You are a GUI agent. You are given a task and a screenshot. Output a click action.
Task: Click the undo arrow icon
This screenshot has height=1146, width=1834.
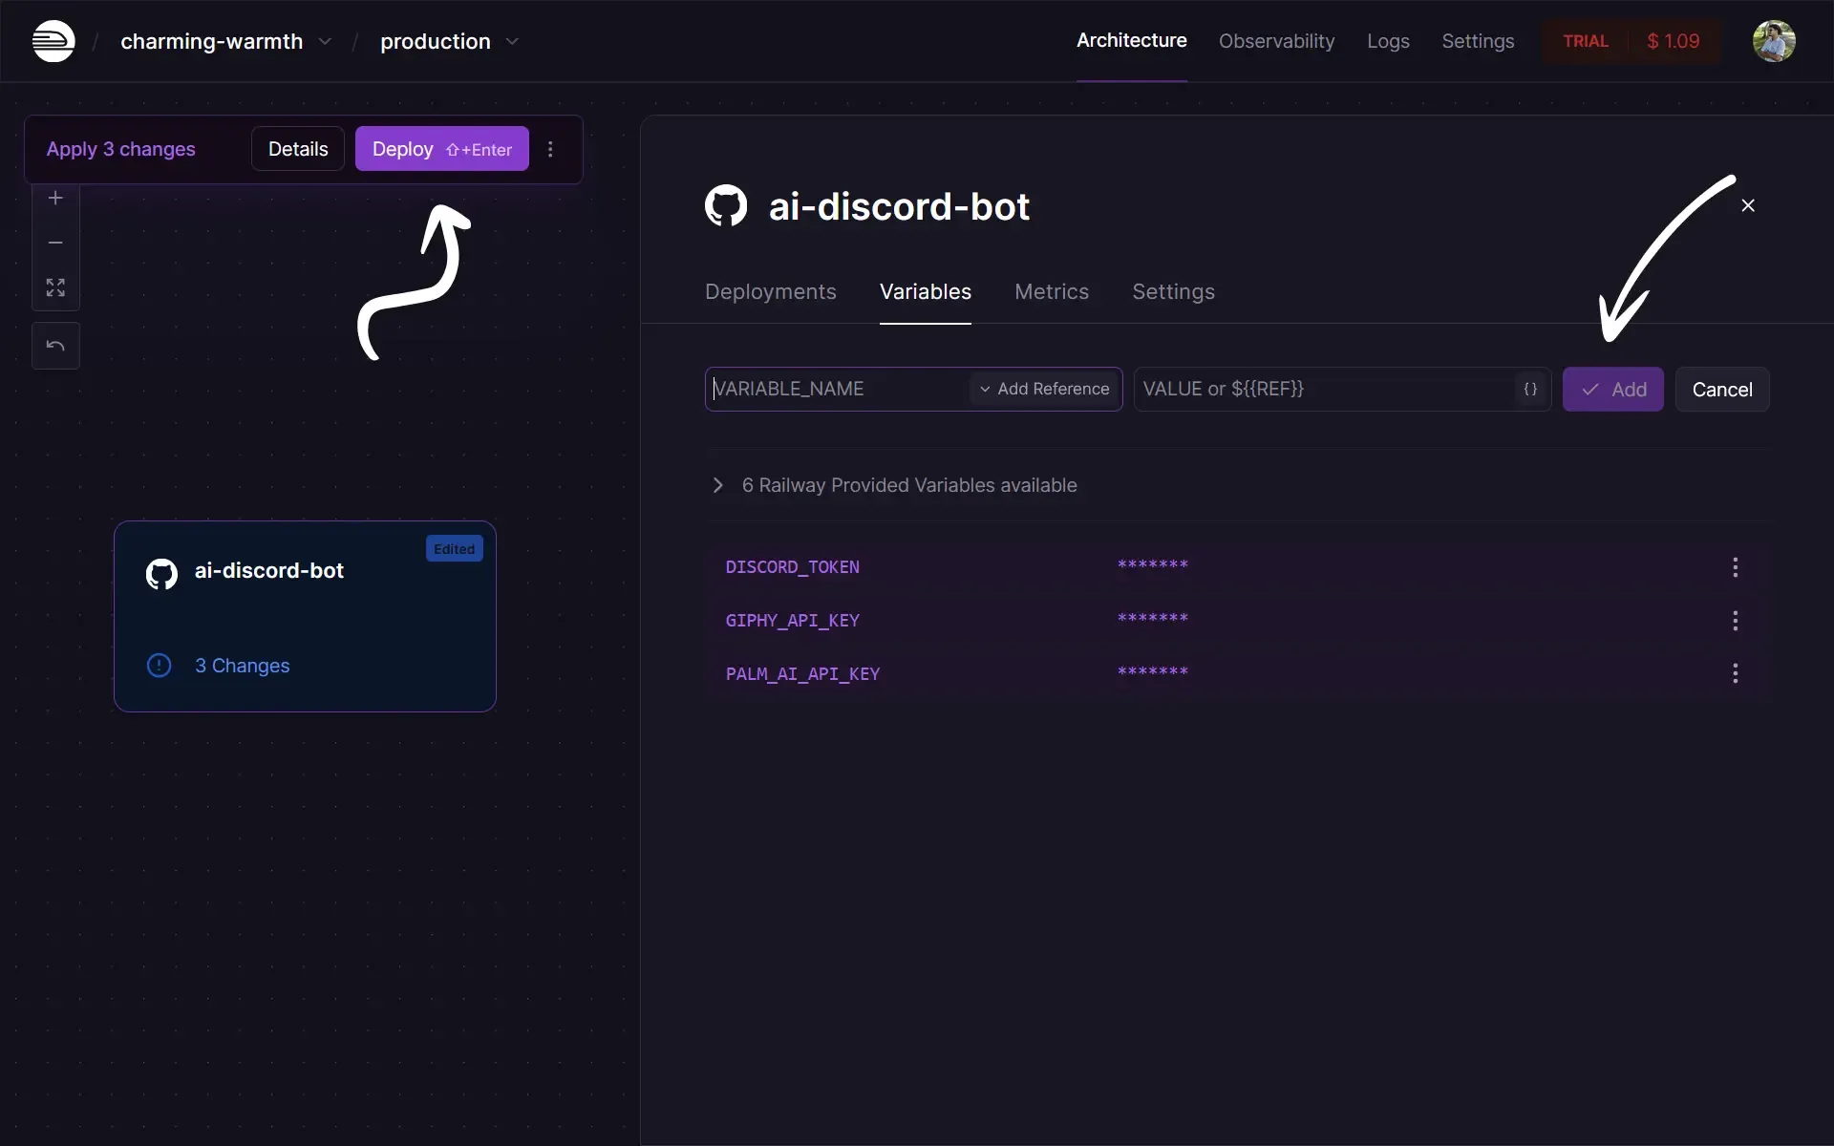coord(55,346)
